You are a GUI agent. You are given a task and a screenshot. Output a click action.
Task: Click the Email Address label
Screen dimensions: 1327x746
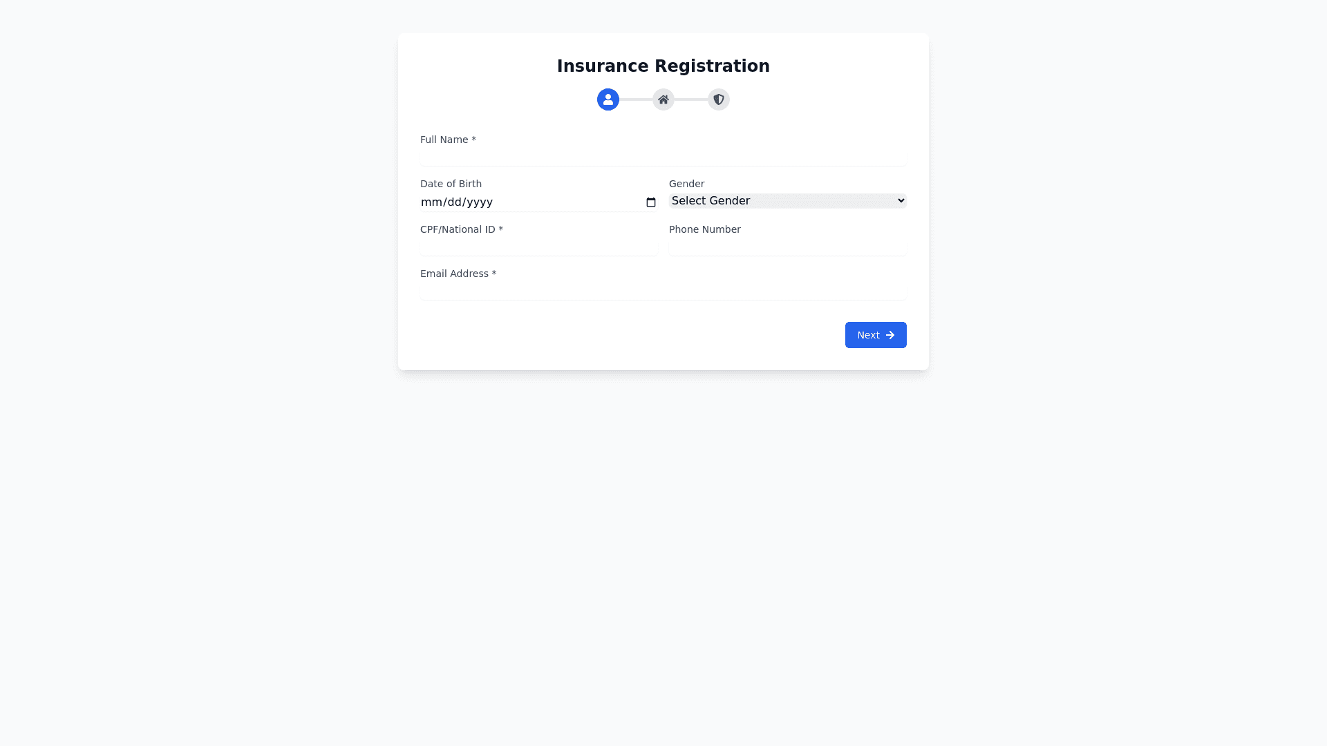tap(458, 274)
